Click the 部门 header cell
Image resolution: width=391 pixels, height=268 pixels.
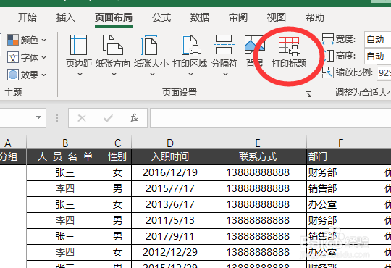(340, 157)
